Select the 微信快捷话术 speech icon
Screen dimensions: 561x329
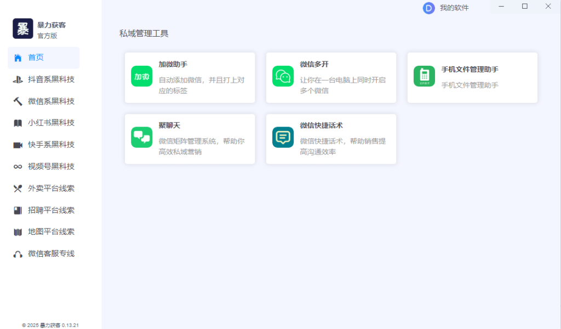(x=282, y=137)
